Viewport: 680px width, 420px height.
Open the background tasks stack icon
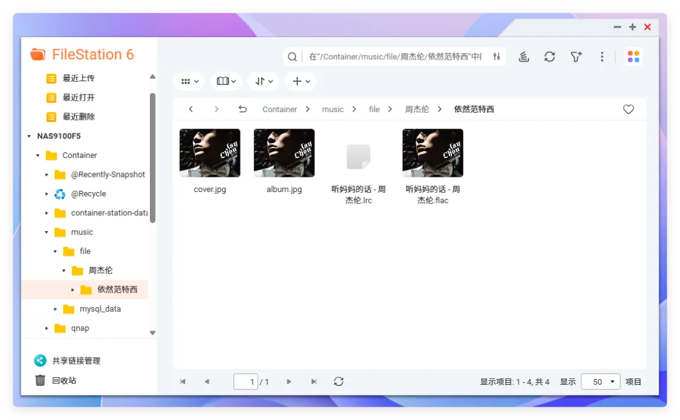[x=524, y=57]
